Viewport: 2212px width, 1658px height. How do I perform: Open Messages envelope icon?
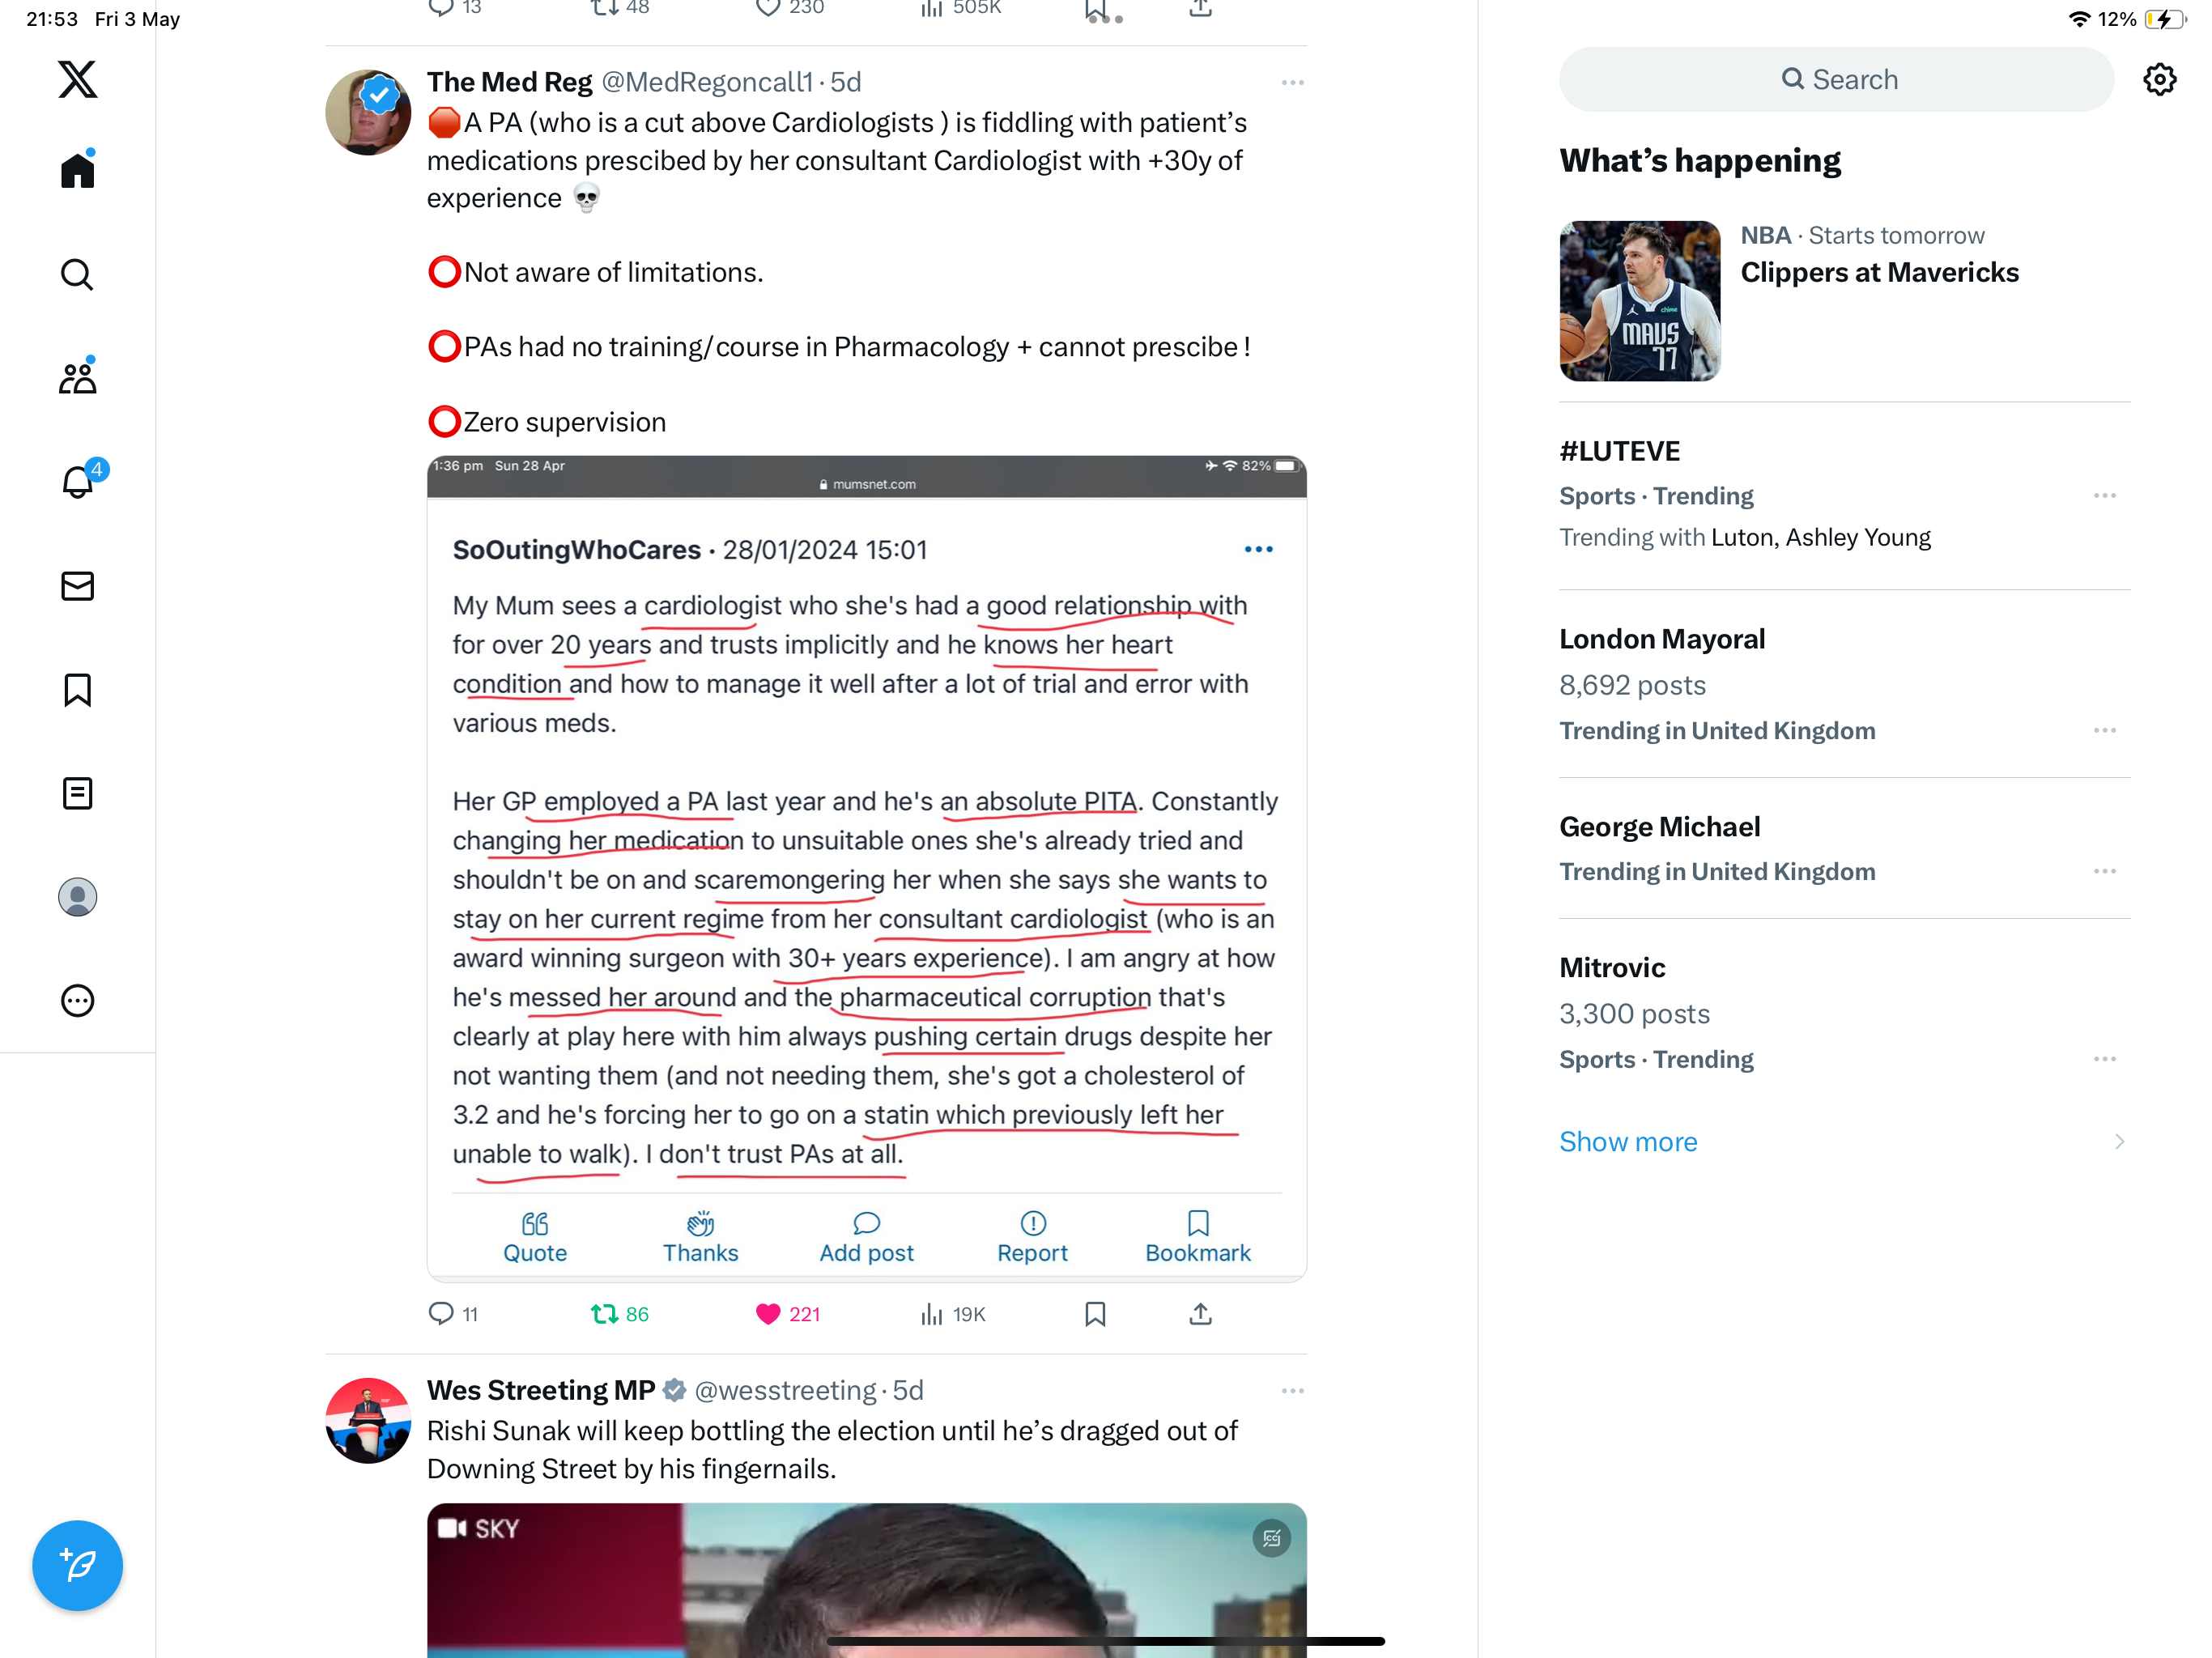(77, 585)
